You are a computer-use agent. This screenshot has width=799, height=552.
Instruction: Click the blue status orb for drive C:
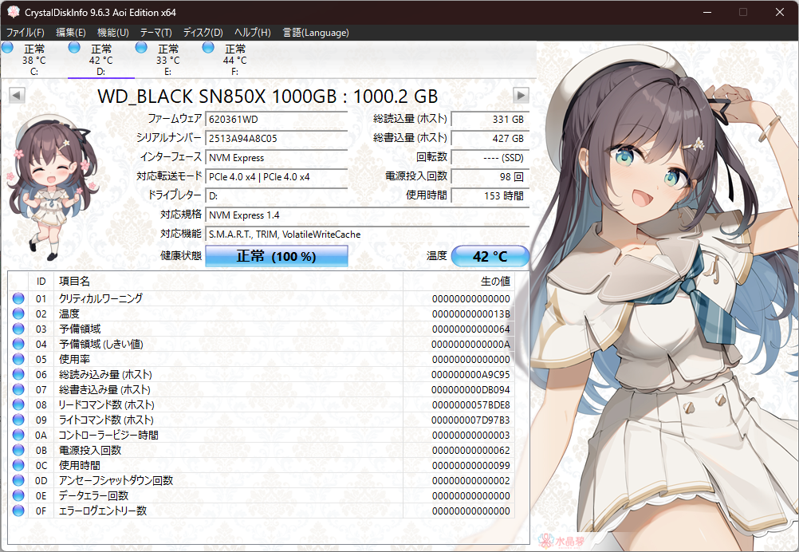tap(7, 47)
